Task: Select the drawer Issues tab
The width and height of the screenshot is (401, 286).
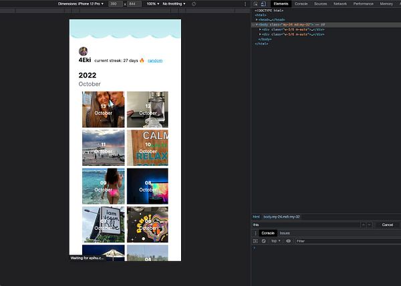Action: tap(285, 233)
